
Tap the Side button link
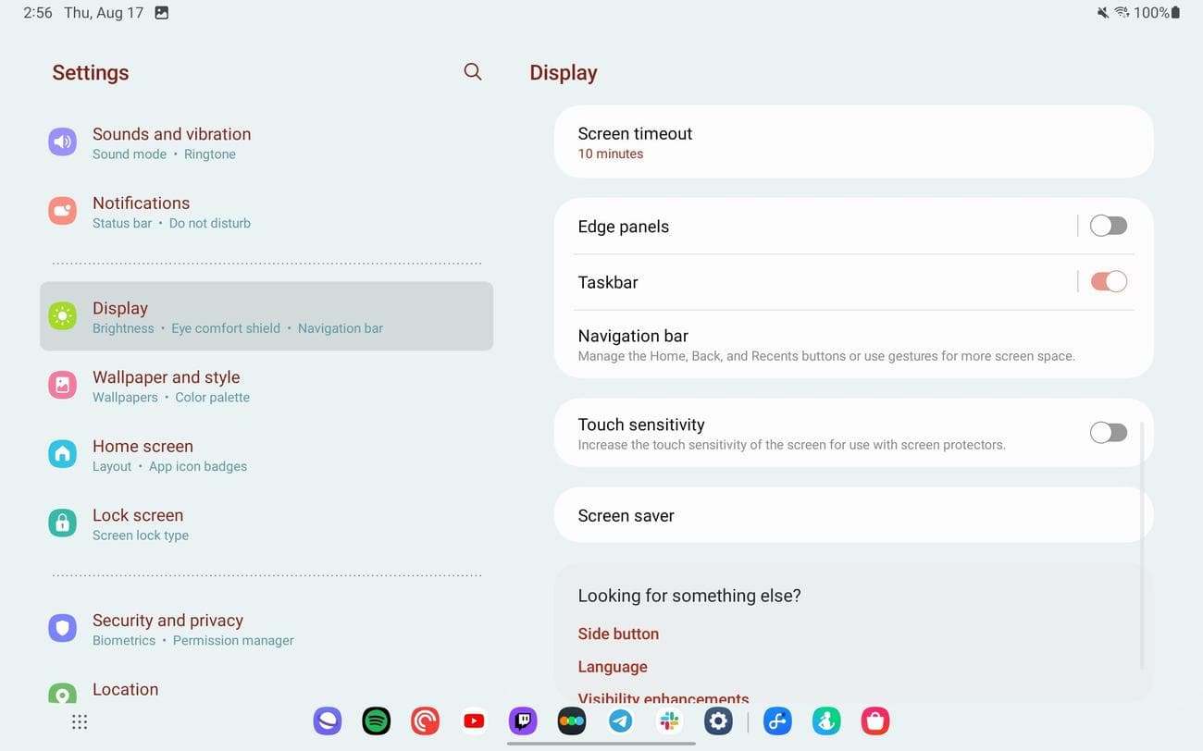click(618, 634)
